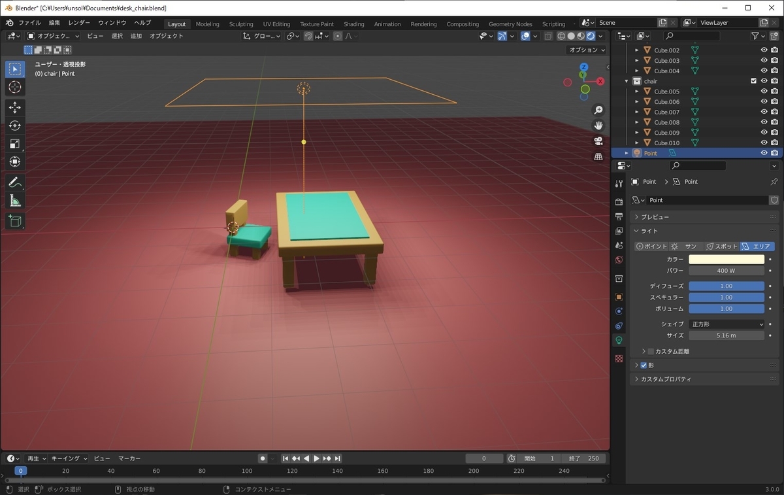Hide Cube.005 with its eye icon
The image size is (784, 495).
[x=764, y=92]
